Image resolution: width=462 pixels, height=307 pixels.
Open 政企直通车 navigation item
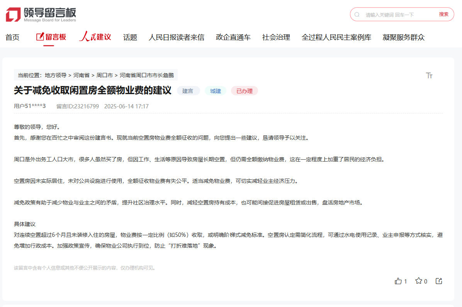click(233, 37)
